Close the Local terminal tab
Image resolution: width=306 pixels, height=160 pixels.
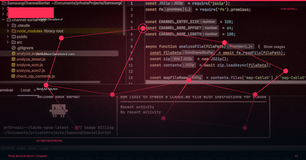35,90
